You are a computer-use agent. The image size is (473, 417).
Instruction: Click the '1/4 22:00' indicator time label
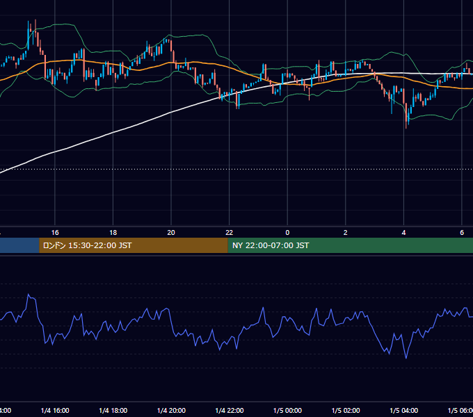tap(230, 411)
